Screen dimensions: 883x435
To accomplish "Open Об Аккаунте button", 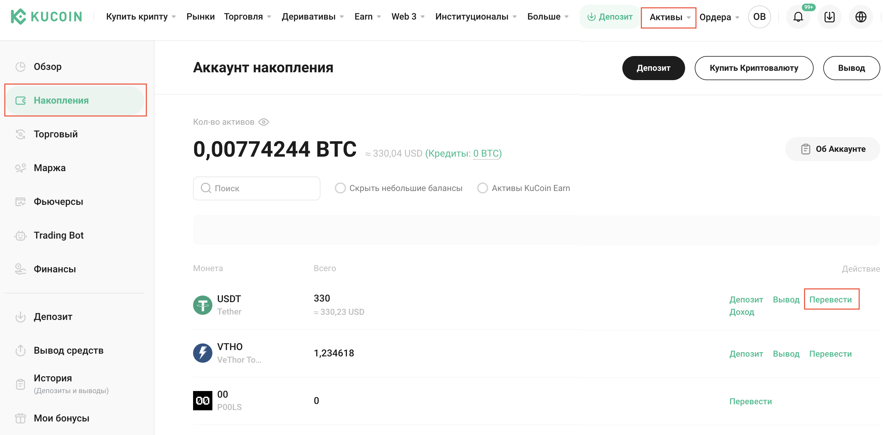I will [x=833, y=149].
